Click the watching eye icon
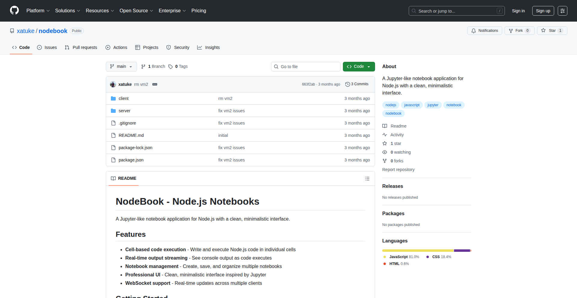Image resolution: width=577 pixels, height=298 pixels. tap(385, 152)
